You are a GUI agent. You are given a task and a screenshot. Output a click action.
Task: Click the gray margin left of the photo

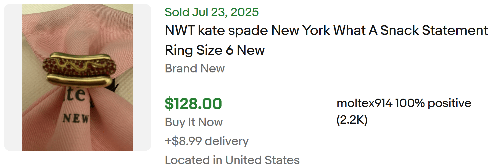click(13, 77)
